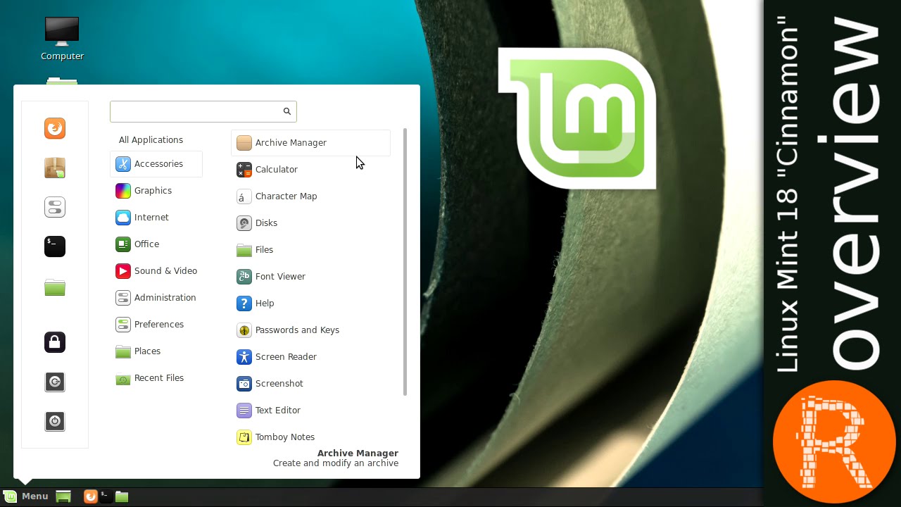
Task: Click the Files icon in Accessories list
Action: coord(244,250)
